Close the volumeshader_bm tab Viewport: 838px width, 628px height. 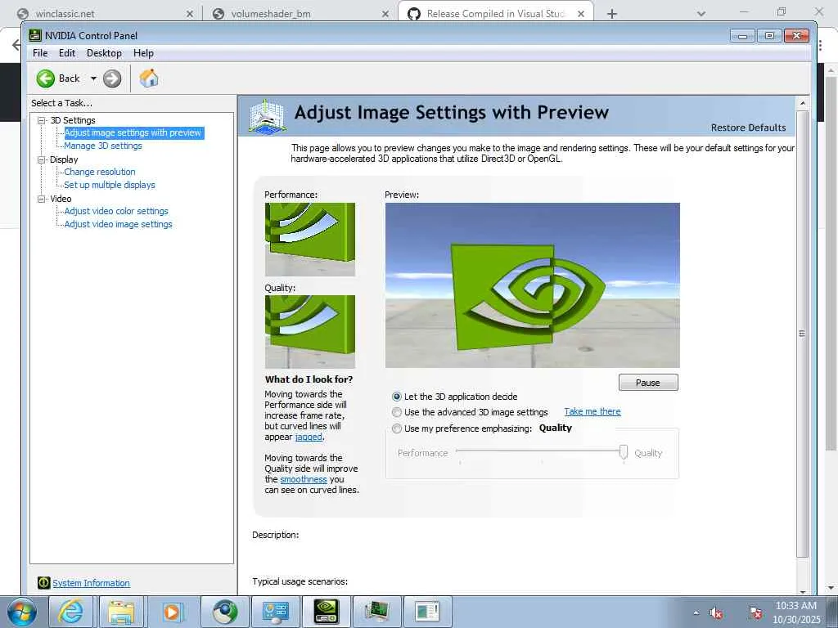point(385,14)
